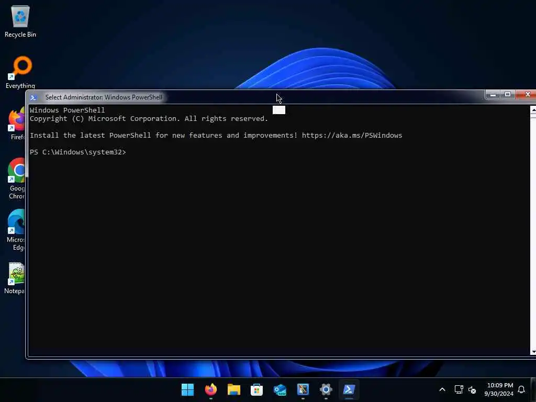The image size is (536, 402).
Task: Click the PowerShell window title bar text
Action: click(x=104, y=97)
